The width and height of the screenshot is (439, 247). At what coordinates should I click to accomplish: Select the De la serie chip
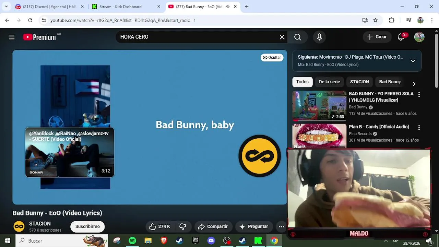[x=329, y=82]
